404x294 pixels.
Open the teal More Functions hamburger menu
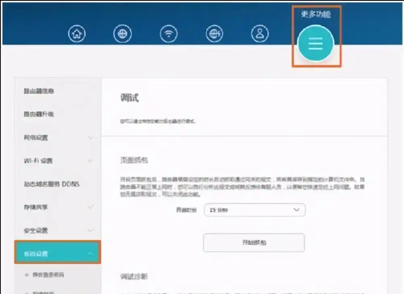click(x=316, y=43)
